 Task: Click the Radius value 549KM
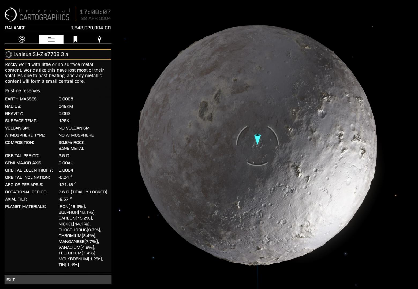(x=66, y=106)
